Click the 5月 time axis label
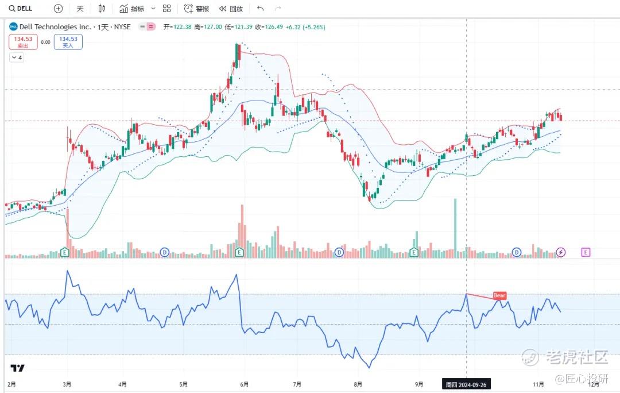The width and height of the screenshot is (620, 393). tap(183, 384)
